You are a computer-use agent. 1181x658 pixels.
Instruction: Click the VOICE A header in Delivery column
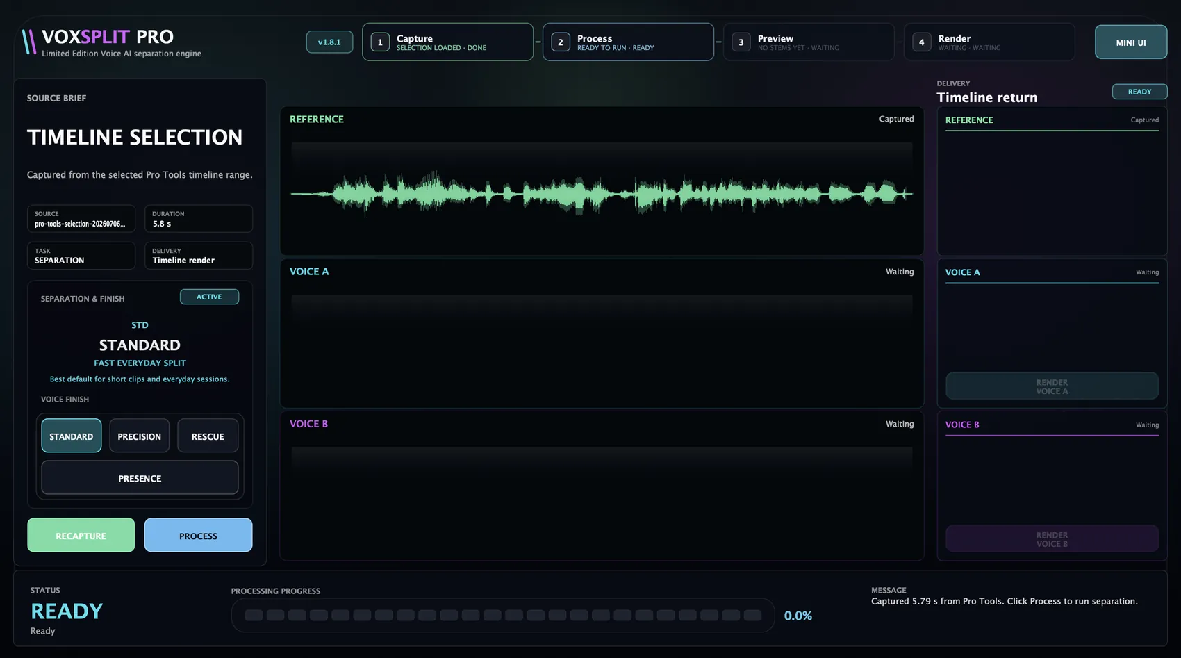(962, 272)
